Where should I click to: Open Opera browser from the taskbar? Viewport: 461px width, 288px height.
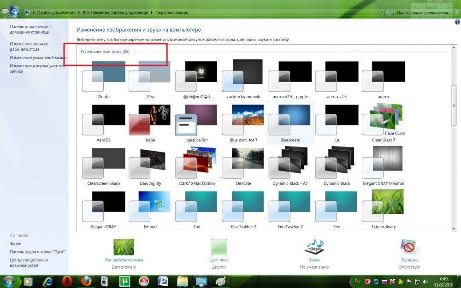click(68, 281)
